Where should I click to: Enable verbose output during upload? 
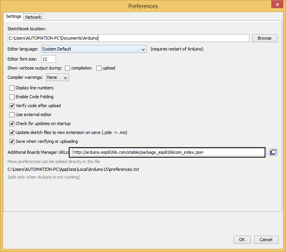(x=99, y=68)
